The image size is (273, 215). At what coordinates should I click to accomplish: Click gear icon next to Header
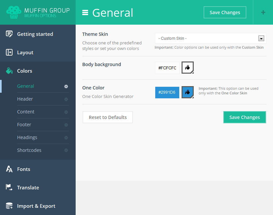click(x=66, y=99)
